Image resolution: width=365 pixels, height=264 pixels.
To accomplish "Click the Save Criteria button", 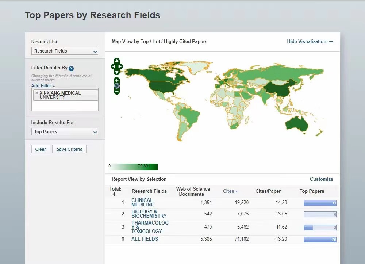I will [69, 149].
